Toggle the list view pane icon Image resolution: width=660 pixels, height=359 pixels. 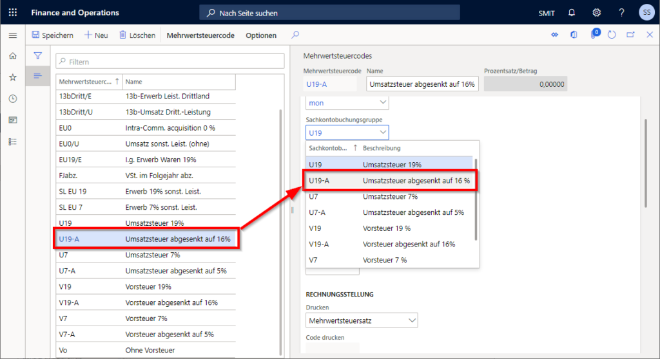(37, 76)
